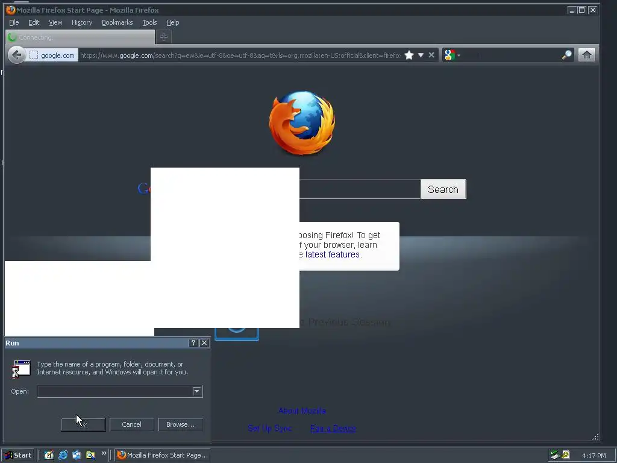Open the Pair a Device link

point(333,429)
